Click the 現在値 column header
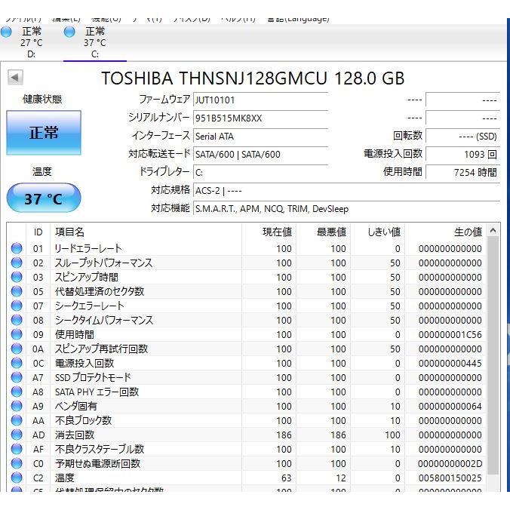510x510 pixels. coord(269,232)
